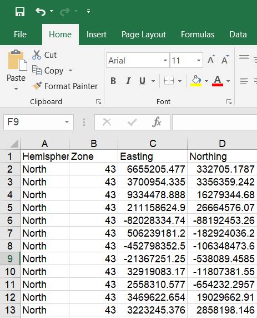This screenshot has width=257, height=318.
Task: Open the Undo history dropdown arrow
Action: coord(52,11)
